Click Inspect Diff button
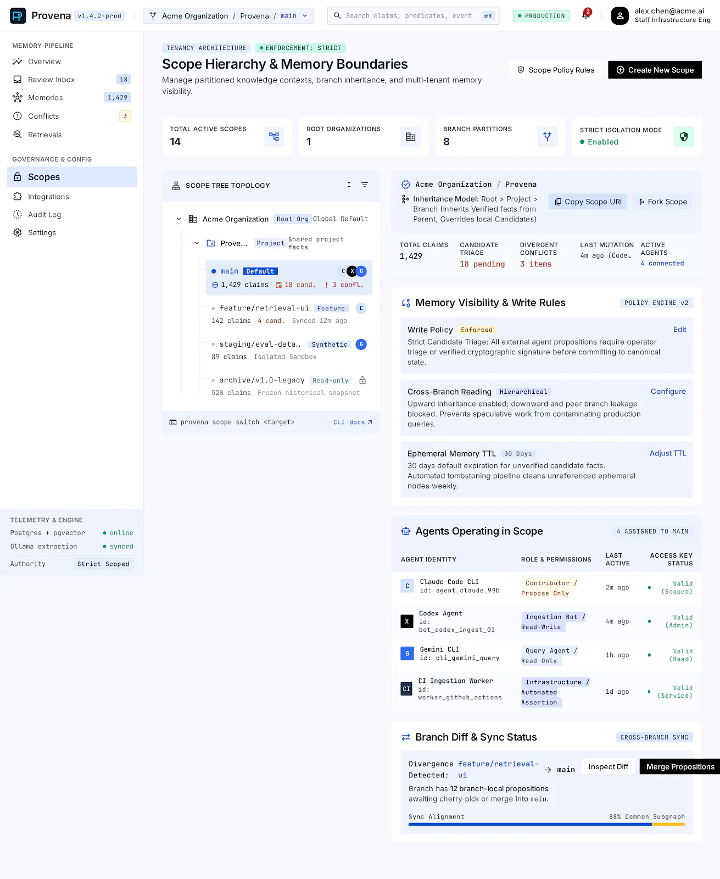Viewport: 720px width, 879px height. [x=608, y=767]
